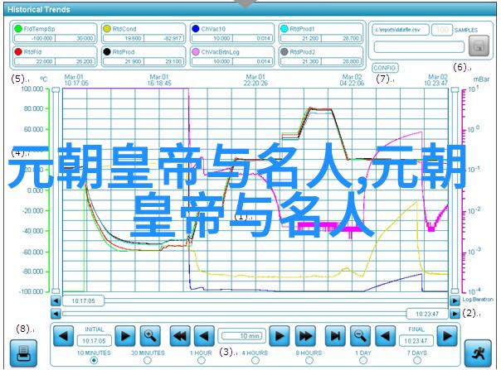Viewport: 501px width, 370px height.
Task: Click RtdProd2 value 28.800
Action: pyautogui.click(x=342, y=61)
